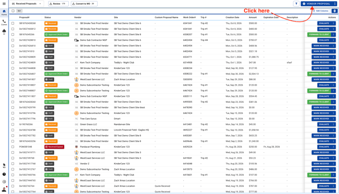Image resolution: width=339 pixels, height=194 pixels.
Task: Click site name Teddy's - Night Club for De10027424809
Action: coord(124,62)
